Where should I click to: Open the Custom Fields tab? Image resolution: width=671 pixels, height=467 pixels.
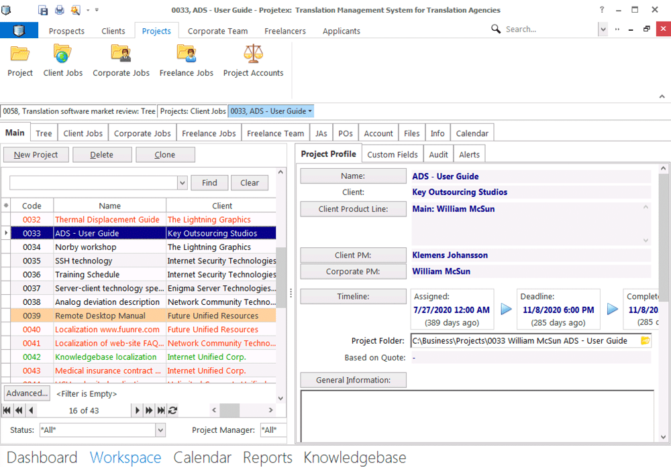tap(393, 155)
